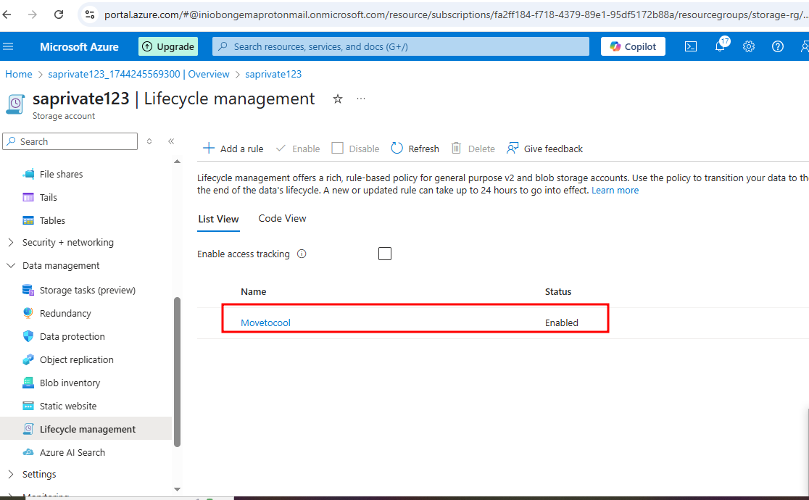This screenshot has width=809, height=500.
Task: Open the notifications bell
Action: [721, 46]
